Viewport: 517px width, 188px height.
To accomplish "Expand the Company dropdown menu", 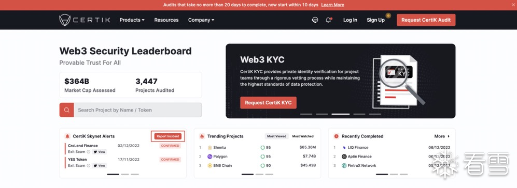I will coord(201,20).
